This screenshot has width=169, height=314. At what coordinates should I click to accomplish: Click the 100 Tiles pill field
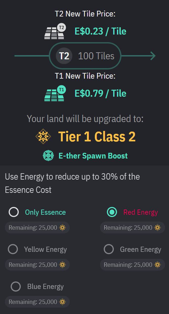pos(96,56)
